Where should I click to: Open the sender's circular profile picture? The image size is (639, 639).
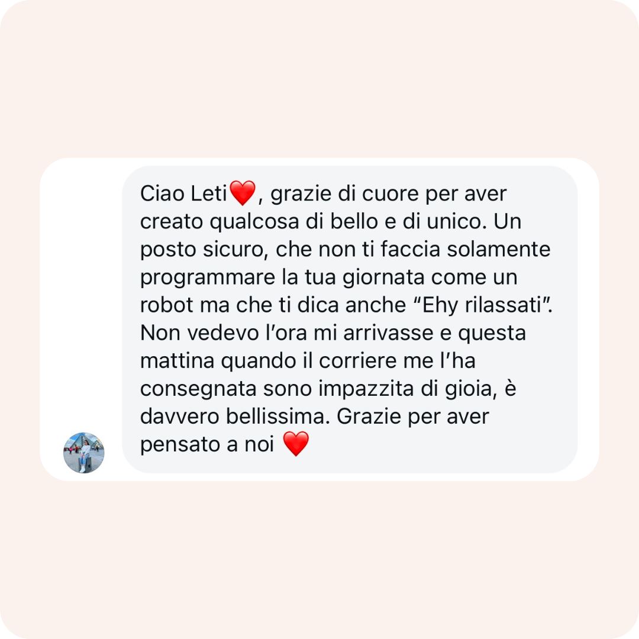point(84,453)
